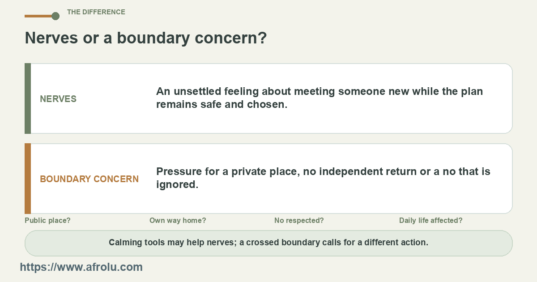Click the brown accent bar on Boundary card
Screen dimensions: 537x282
pos(28,179)
